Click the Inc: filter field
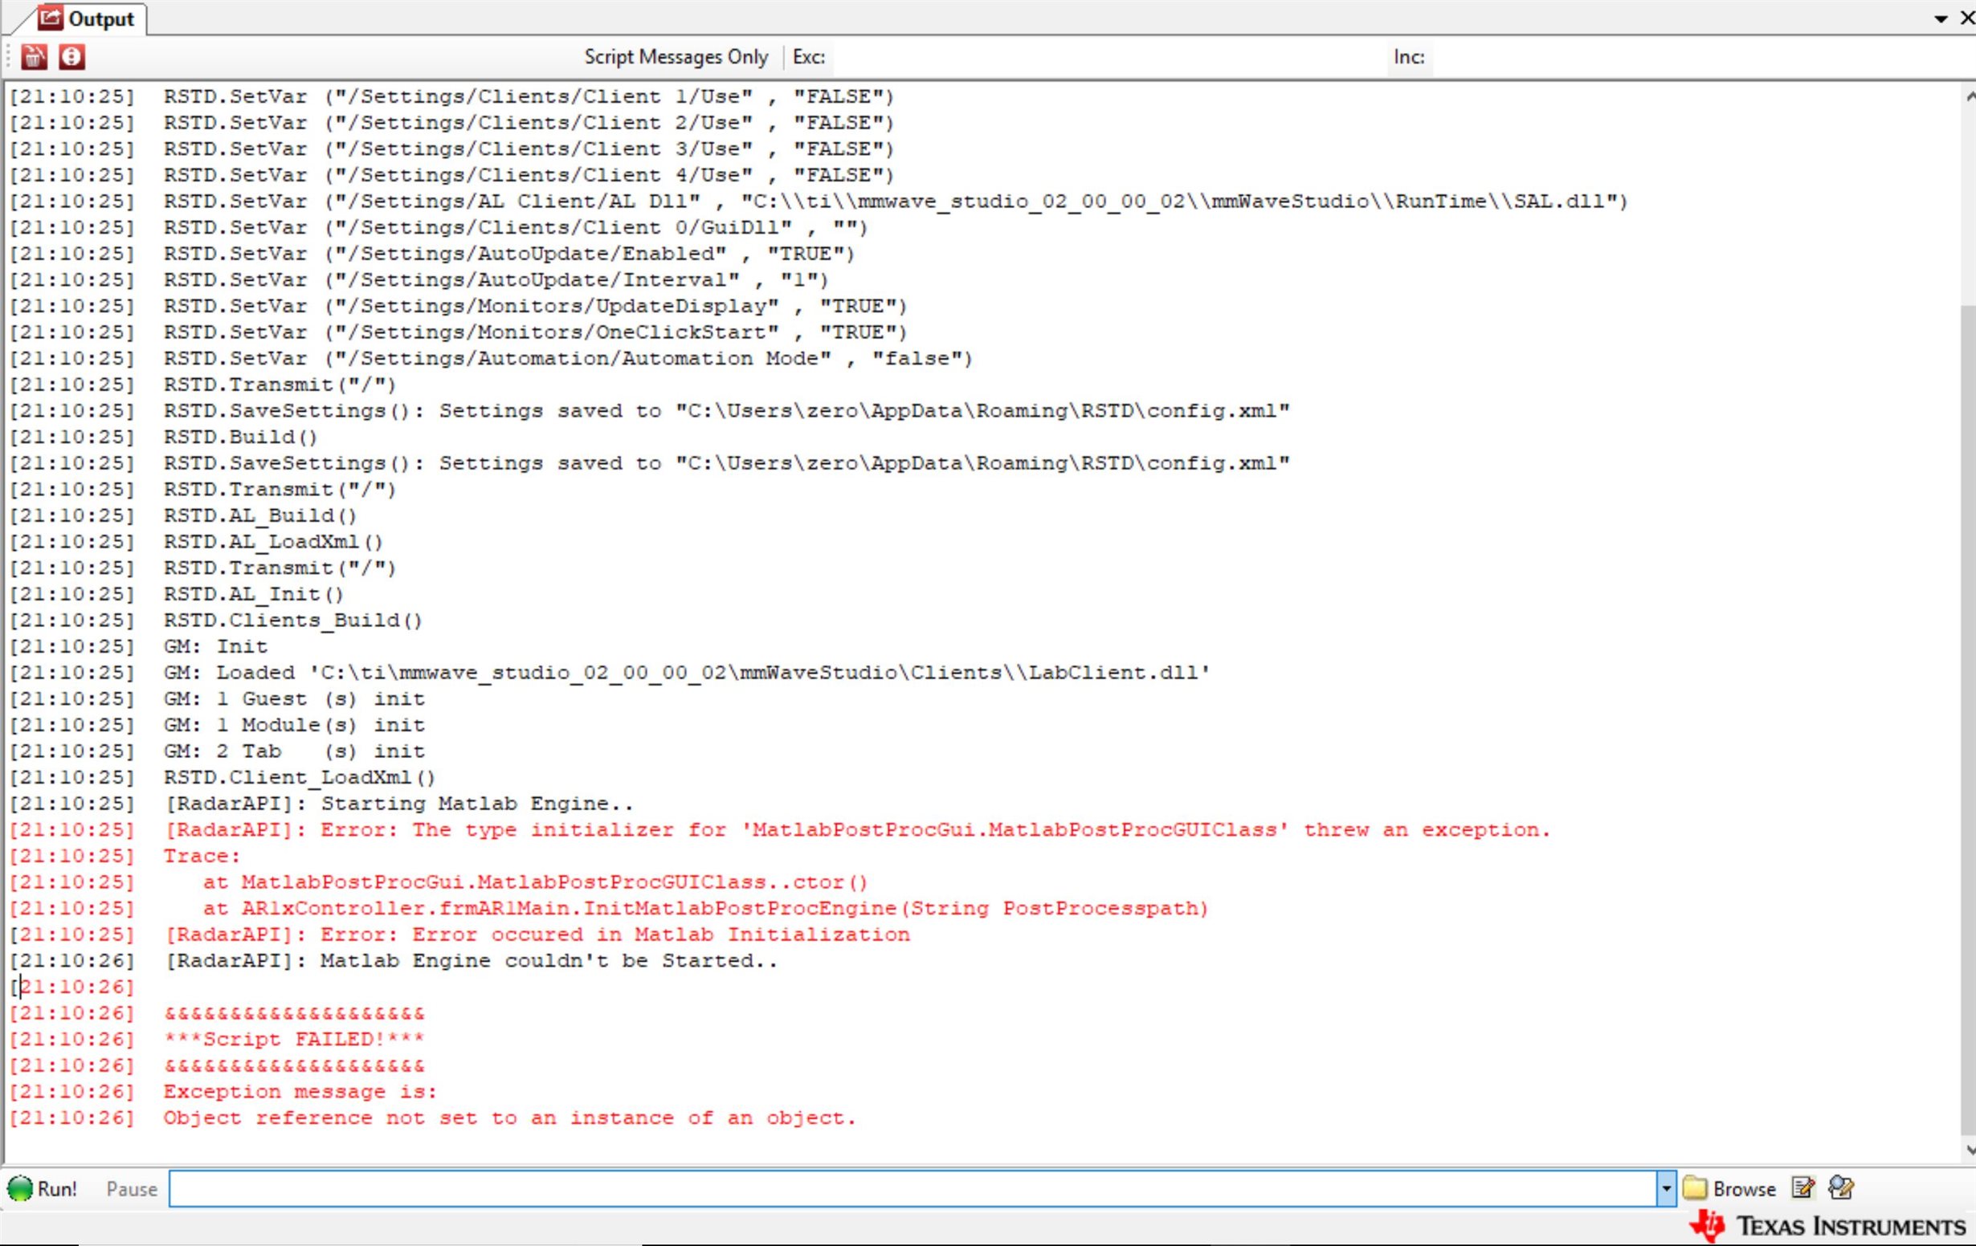The image size is (1976, 1246). click(x=1699, y=56)
